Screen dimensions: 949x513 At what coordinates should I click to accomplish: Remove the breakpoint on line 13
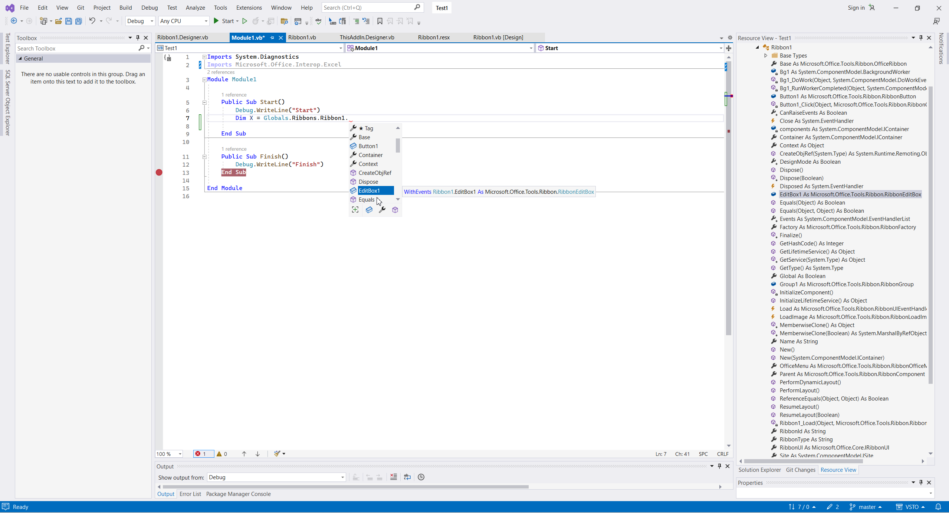(159, 172)
